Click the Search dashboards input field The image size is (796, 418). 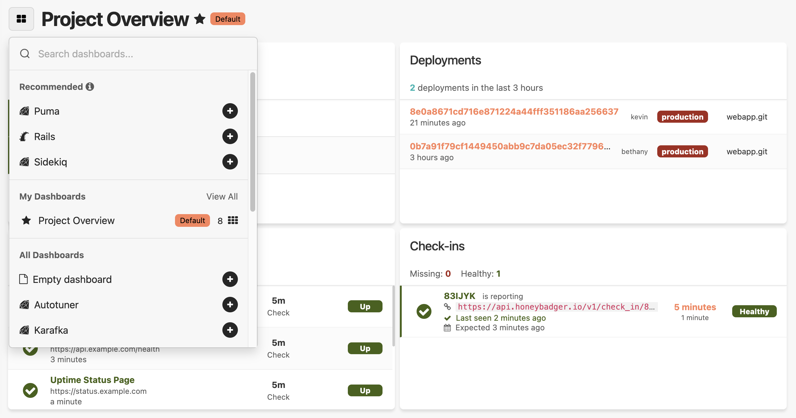(x=124, y=53)
